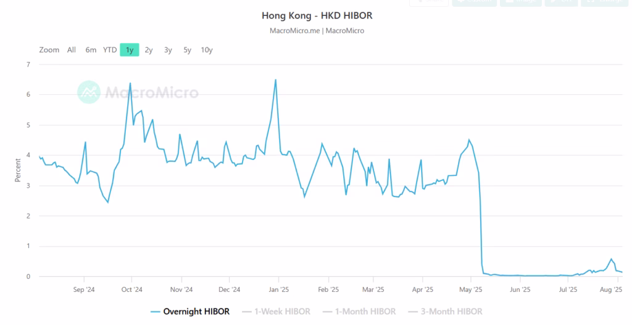632x325 pixels.
Task: Show the 3-Month HIBOR series
Action: coord(445,311)
